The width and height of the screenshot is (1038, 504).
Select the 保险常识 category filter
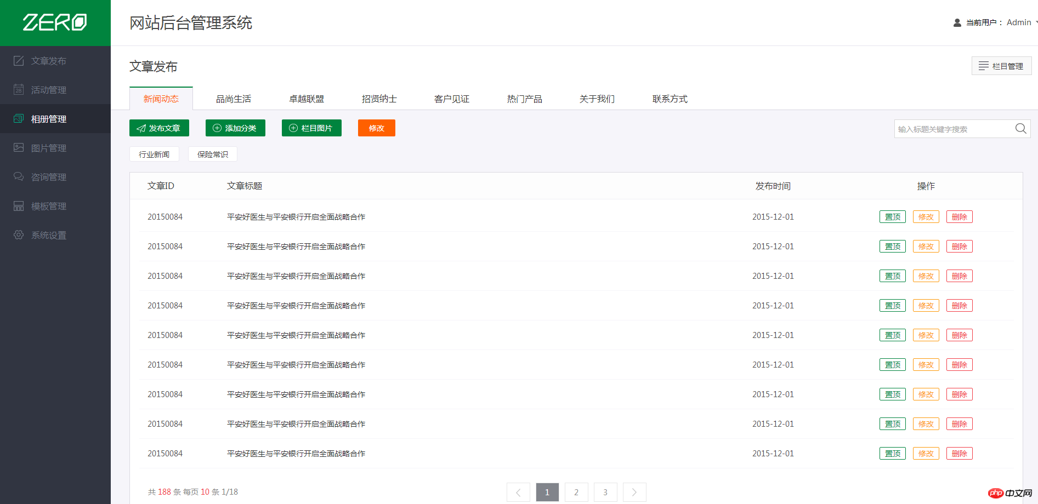click(213, 154)
